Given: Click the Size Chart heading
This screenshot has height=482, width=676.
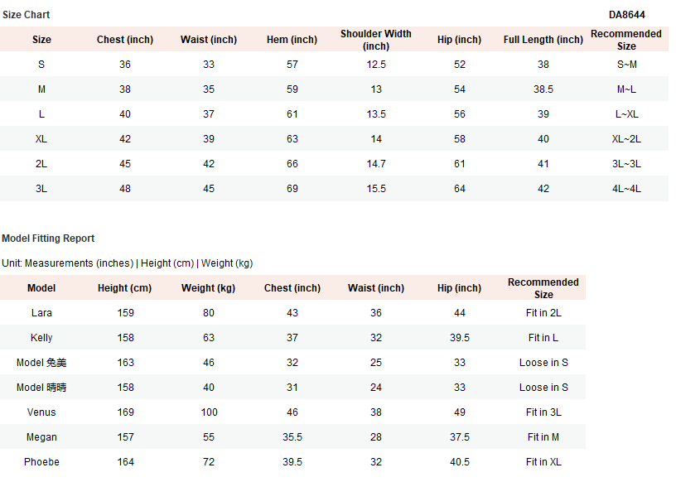Looking at the screenshot, I should (27, 15).
